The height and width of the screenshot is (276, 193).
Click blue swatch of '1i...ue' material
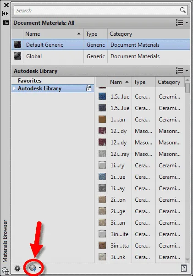(102, 177)
